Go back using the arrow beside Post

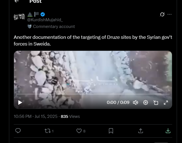(17, 1)
